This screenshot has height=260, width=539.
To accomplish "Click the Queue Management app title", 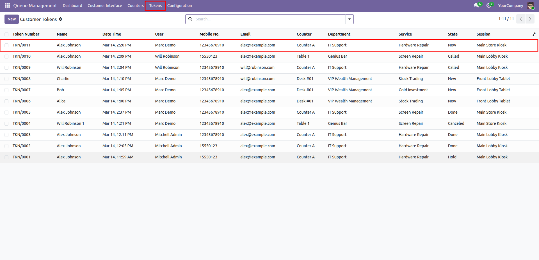I will (x=35, y=6).
